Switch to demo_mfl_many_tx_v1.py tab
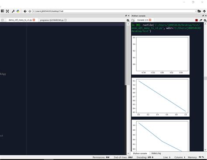207x160 pixels. pos(20,20)
